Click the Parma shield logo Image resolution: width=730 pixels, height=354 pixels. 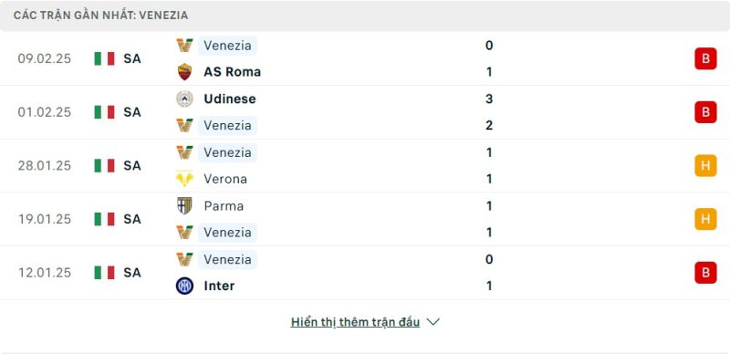[x=185, y=206]
